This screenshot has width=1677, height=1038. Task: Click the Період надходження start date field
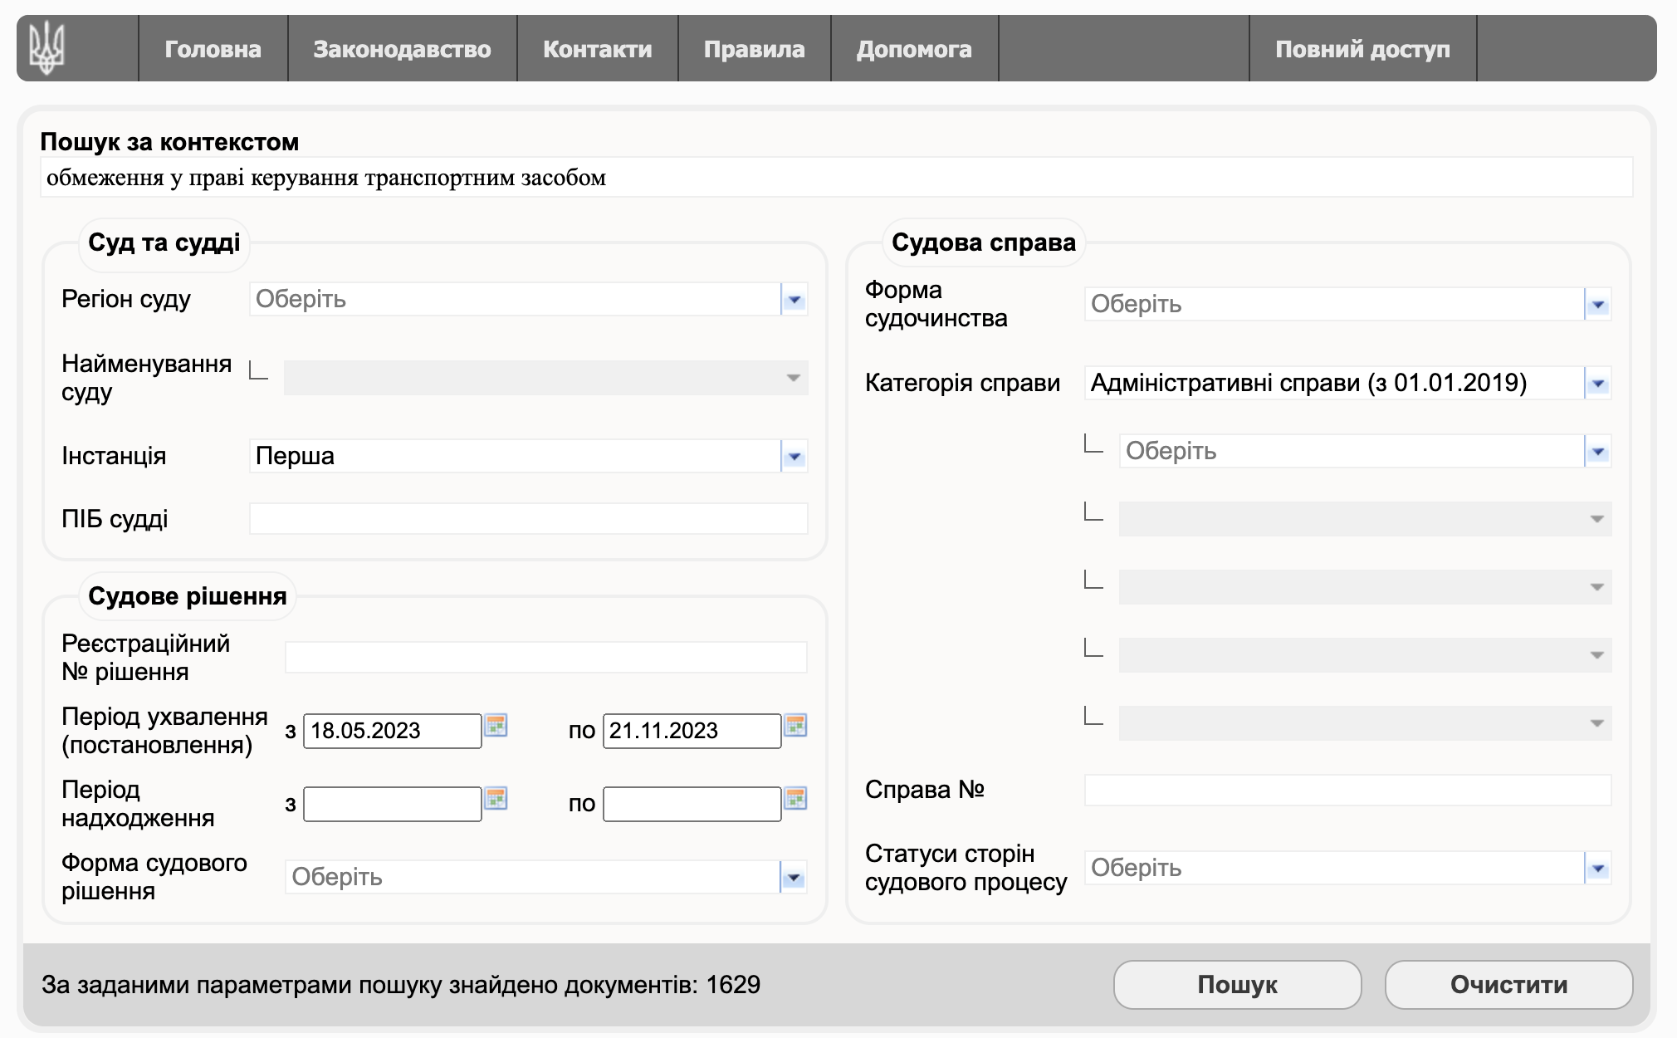[392, 804]
